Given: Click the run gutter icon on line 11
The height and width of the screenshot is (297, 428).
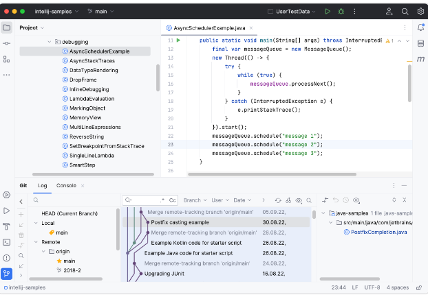Looking at the screenshot, I should pyautogui.click(x=178, y=40).
